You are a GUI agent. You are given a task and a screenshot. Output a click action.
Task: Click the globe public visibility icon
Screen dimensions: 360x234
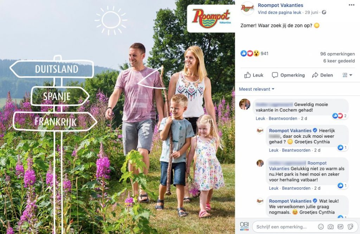tap(324, 12)
